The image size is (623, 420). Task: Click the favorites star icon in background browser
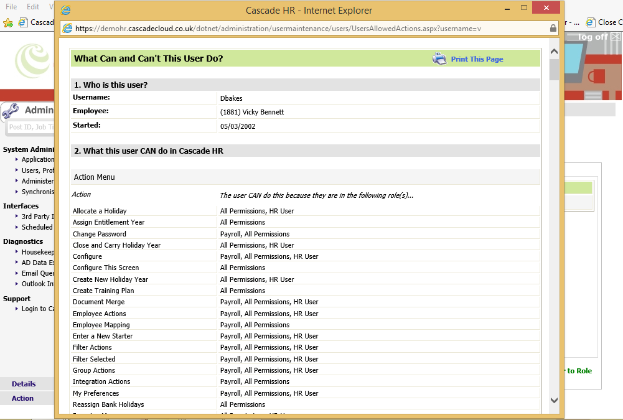(8, 23)
